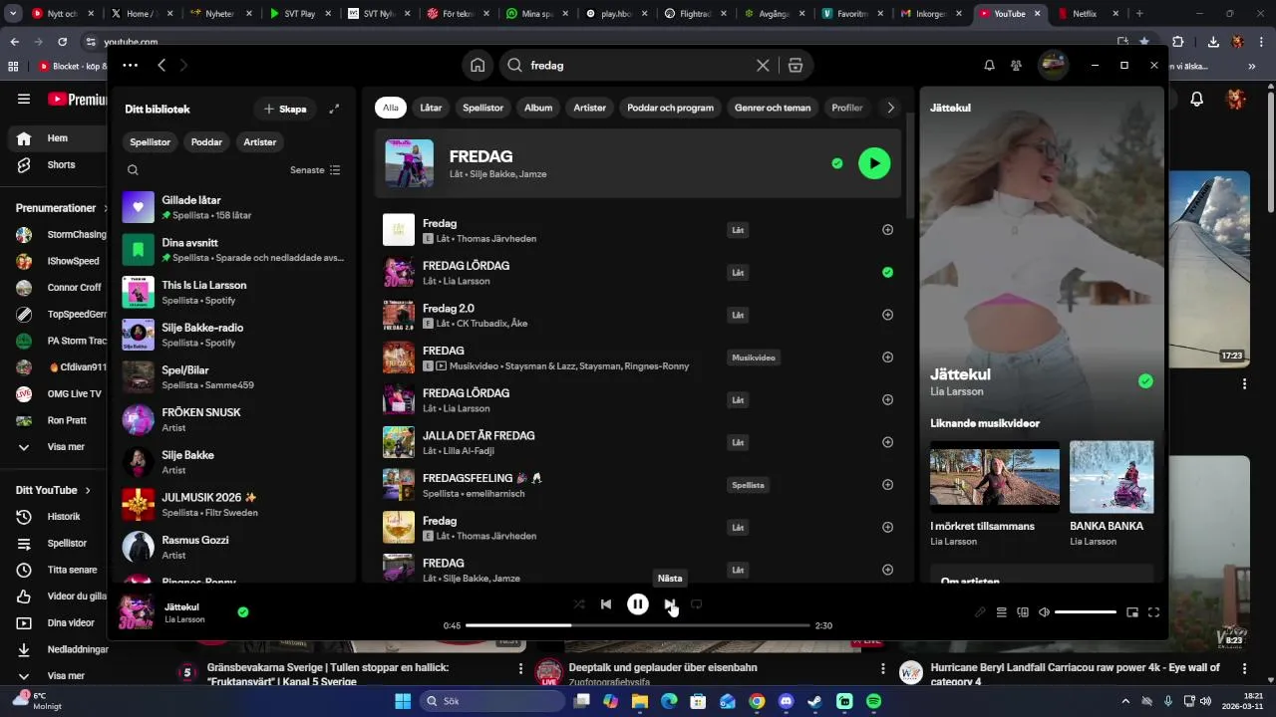This screenshot has width=1276, height=717.
Task: Select the 'Låtar' search filter
Action: click(x=431, y=108)
